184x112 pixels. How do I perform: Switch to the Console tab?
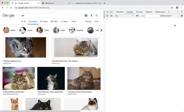[130, 12]
